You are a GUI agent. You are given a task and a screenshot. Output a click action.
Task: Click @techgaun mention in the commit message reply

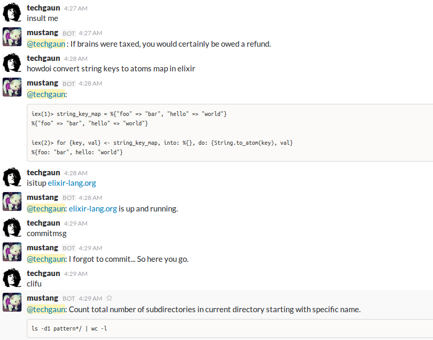pos(46,259)
